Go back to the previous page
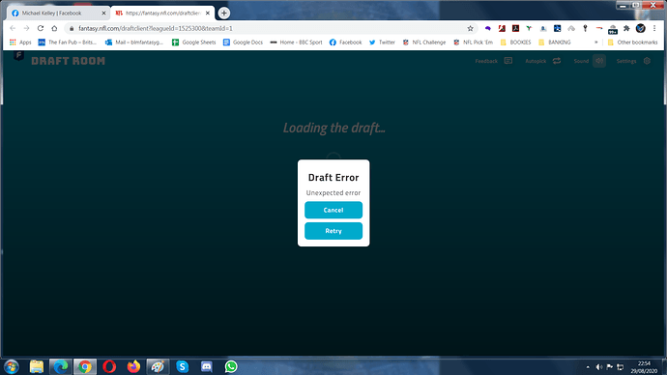 click(x=13, y=28)
